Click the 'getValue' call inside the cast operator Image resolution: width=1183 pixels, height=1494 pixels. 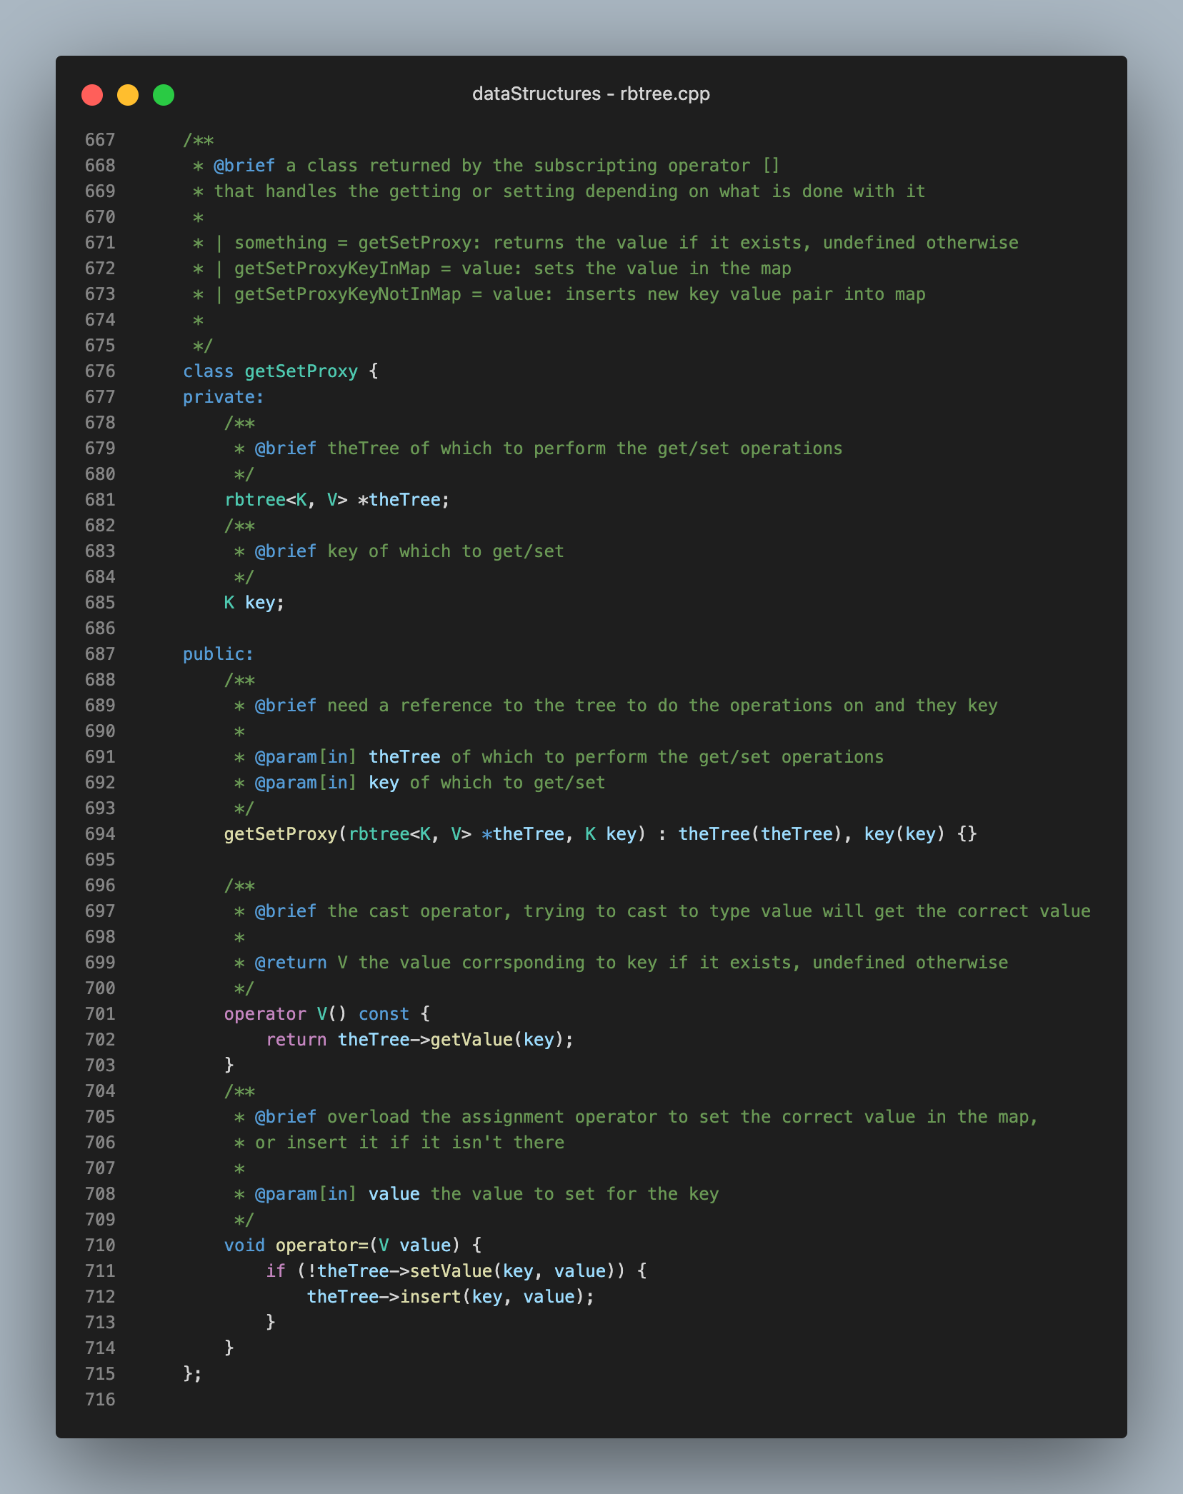click(x=472, y=1039)
